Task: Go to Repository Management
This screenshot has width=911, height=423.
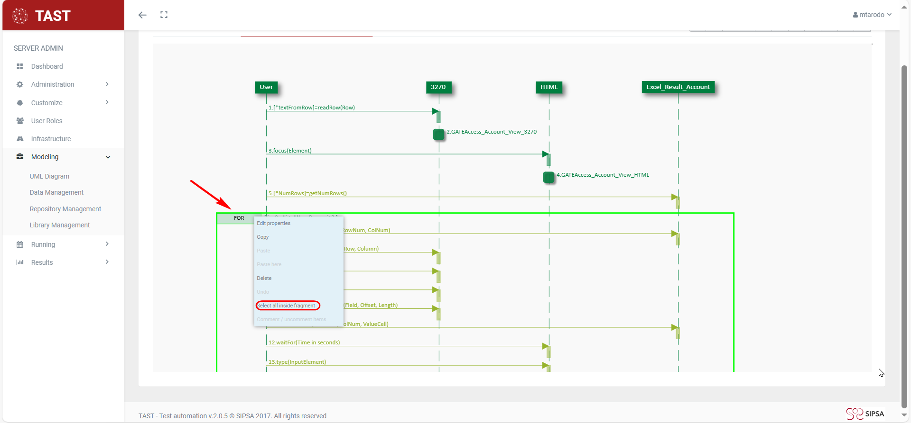Action: coord(65,209)
